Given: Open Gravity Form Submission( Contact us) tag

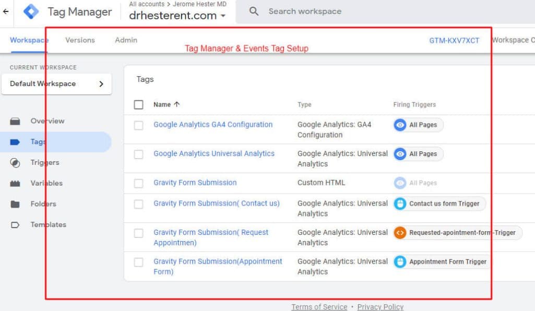Looking at the screenshot, I should (216, 203).
